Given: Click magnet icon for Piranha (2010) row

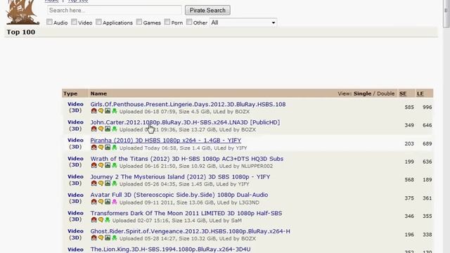Looking at the screenshot, I should [x=94, y=148].
